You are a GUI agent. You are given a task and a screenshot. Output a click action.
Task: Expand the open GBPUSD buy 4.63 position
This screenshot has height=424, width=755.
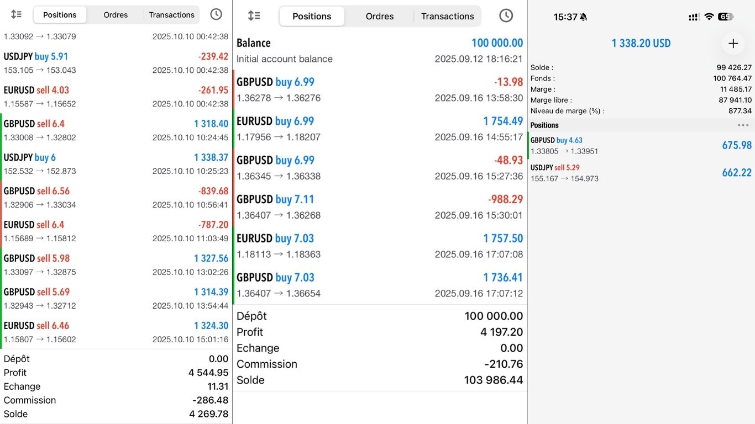click(x=641, y=145)
